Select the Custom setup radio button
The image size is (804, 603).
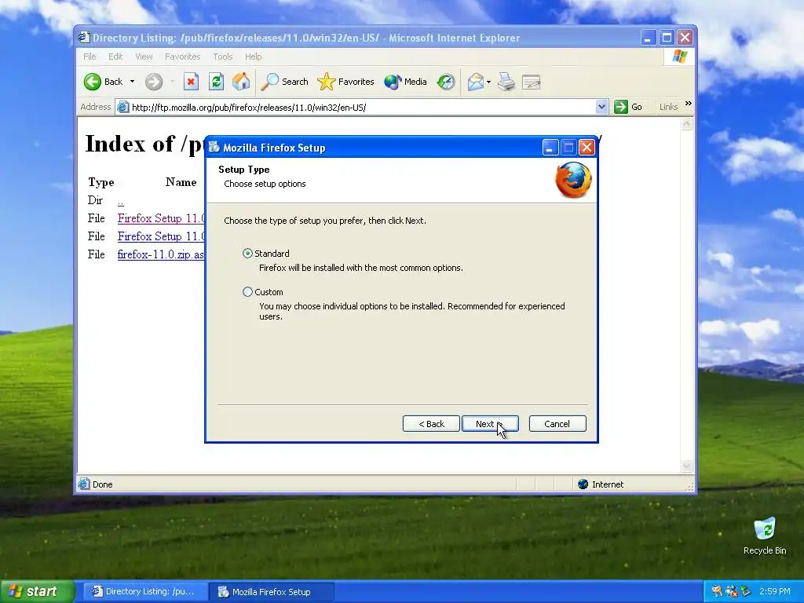247,292
